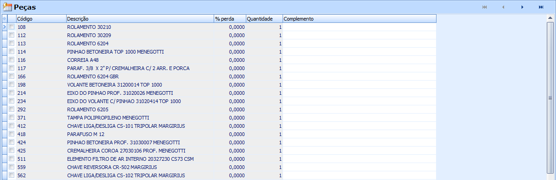
Task: Click % perda value in row 108
Action: click(x=230, y=27)
